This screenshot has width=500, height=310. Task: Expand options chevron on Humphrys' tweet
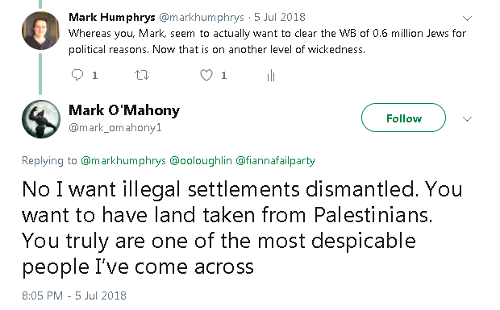pos(467,19)
